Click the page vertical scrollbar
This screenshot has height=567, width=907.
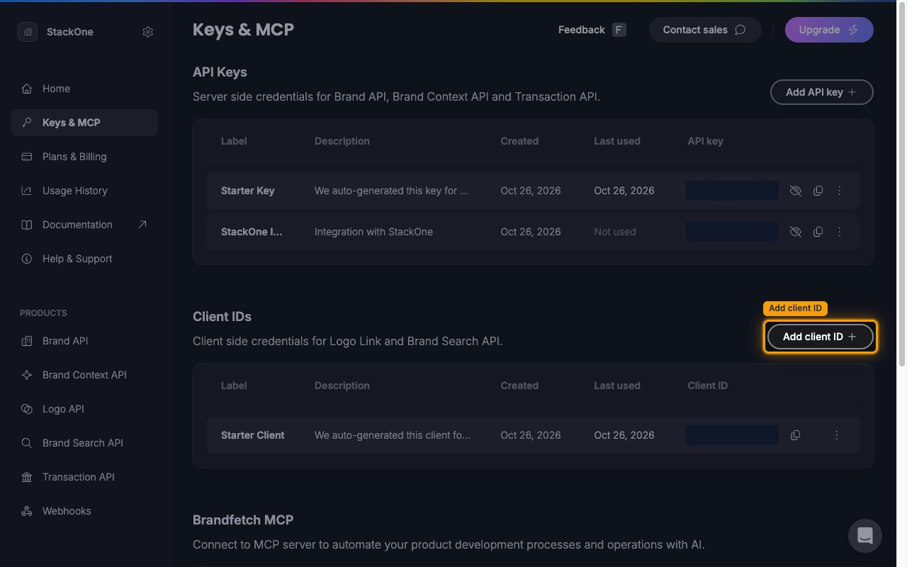click(901, 184)
